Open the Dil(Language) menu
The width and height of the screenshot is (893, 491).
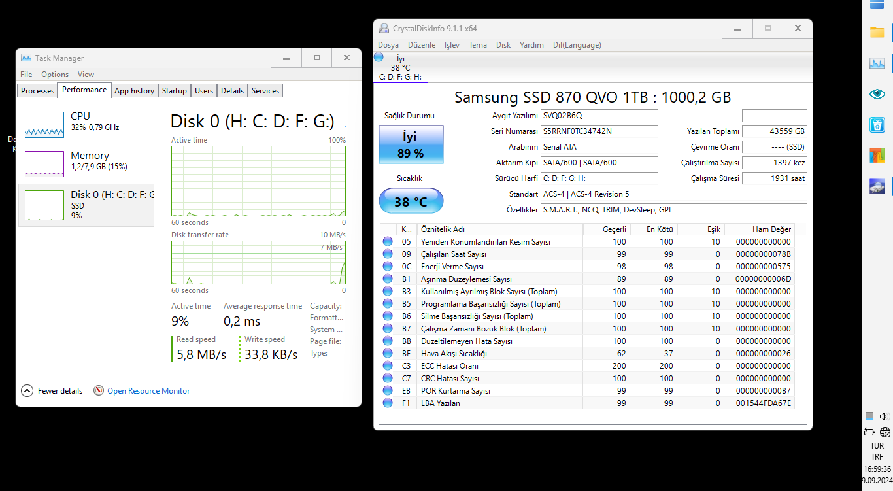click(577, 45)
